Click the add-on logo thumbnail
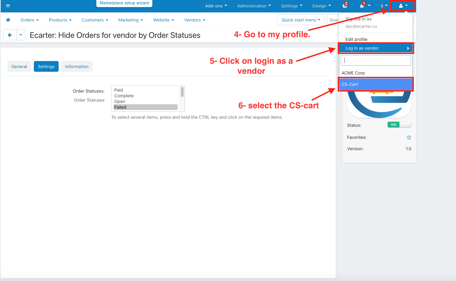The height and width of the screenshot is (281, 456). (x=379, y=105)
